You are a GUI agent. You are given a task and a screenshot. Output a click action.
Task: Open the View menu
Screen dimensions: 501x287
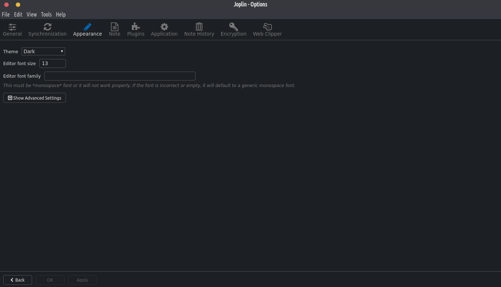coord(32,14)
